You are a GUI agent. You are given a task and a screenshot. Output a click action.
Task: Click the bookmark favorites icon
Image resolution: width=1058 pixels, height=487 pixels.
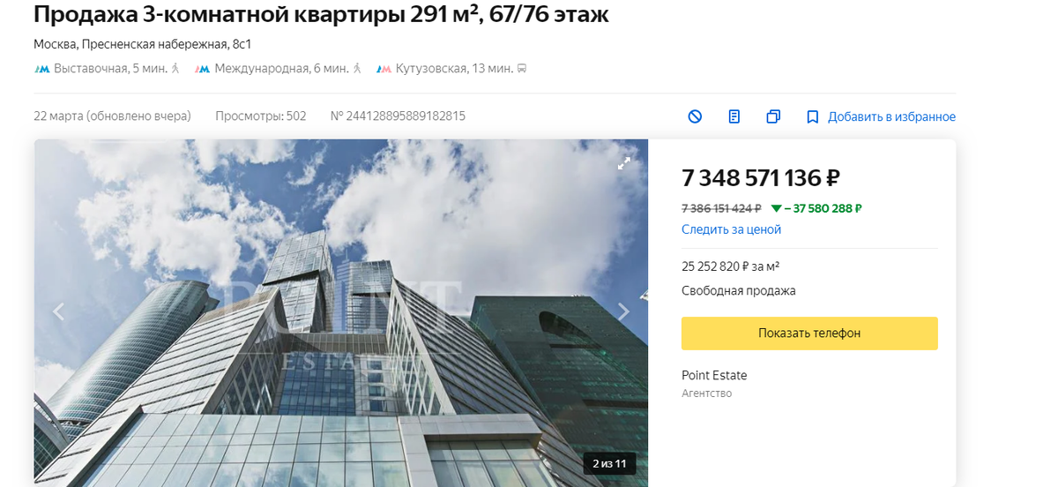tap(813, 116)
